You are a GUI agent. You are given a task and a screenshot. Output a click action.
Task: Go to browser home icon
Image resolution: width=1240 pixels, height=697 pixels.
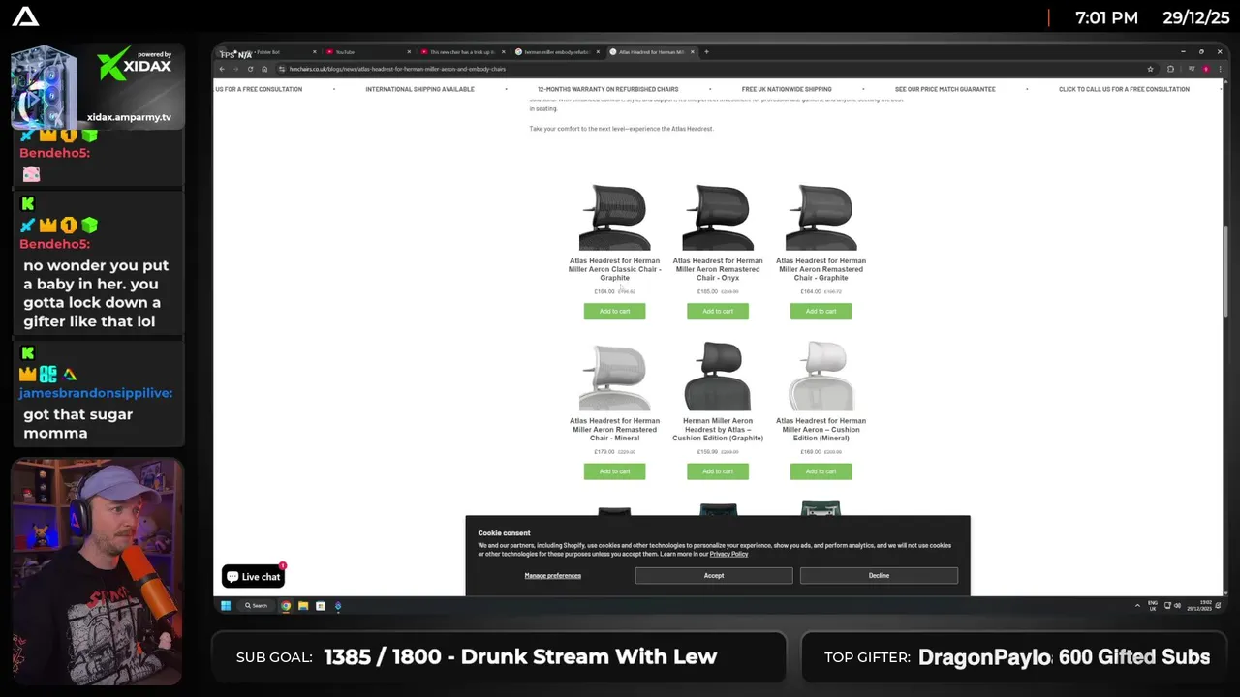[264, 69]
